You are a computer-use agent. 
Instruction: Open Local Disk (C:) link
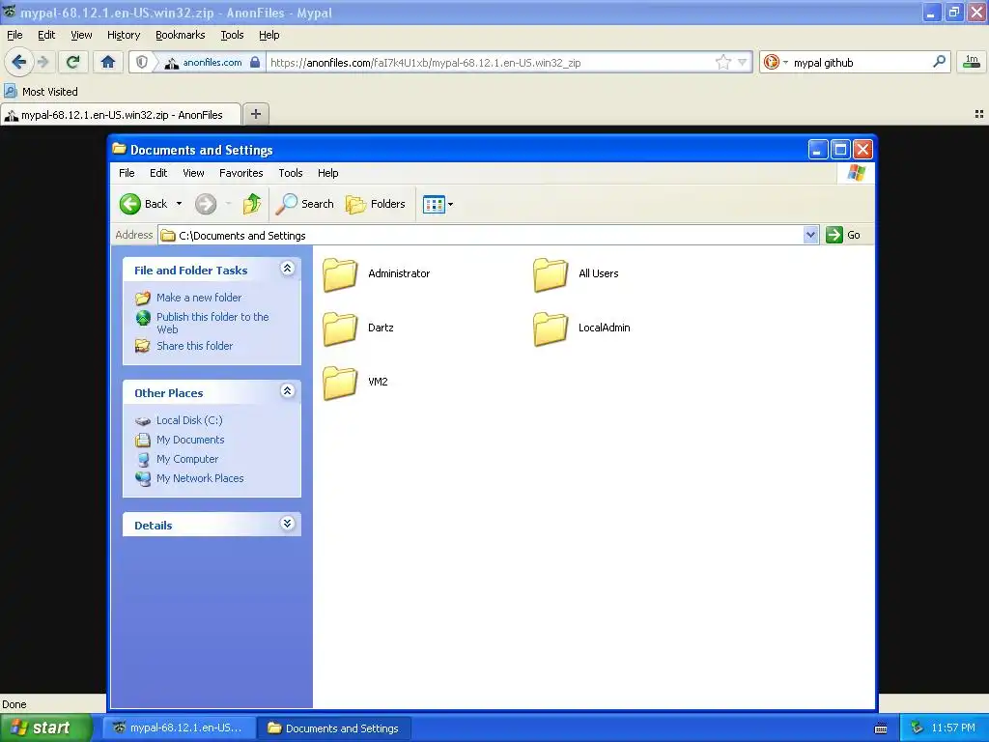pos(189,420)
